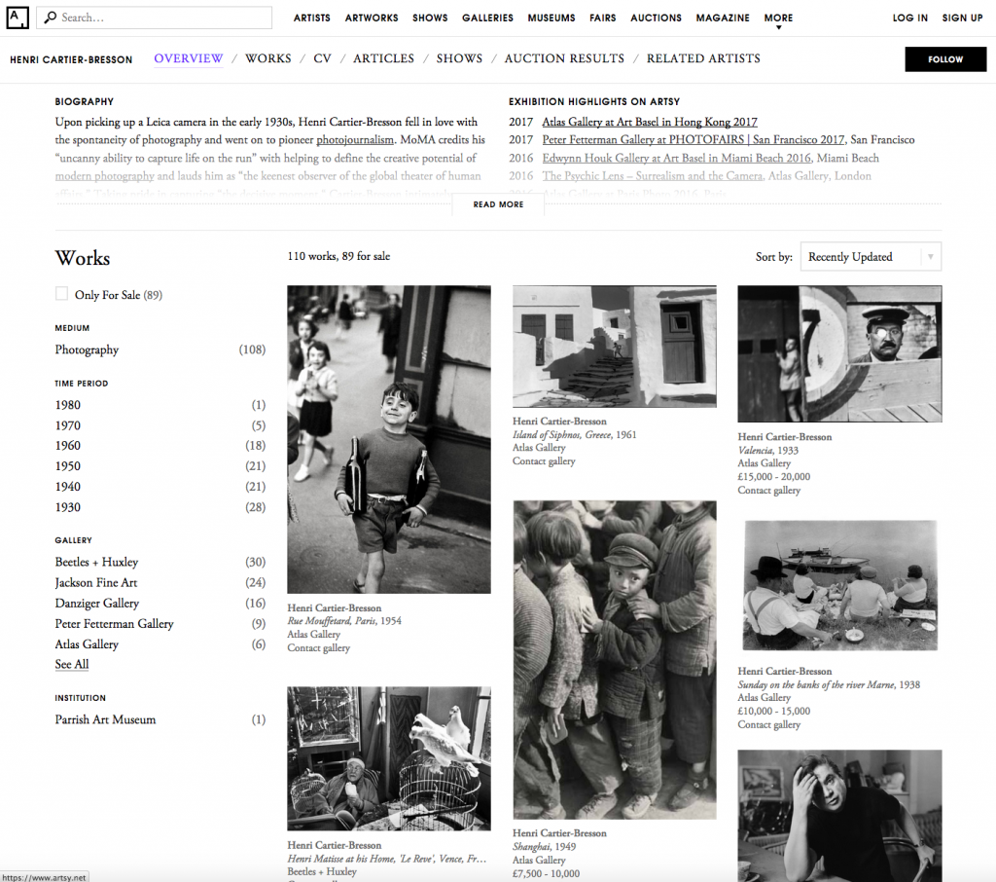
Task: Filter by Photography medium
Action: [x=160, y=349]
